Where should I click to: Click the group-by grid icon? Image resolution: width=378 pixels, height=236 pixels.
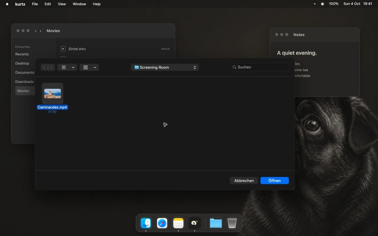coord(86,68)
